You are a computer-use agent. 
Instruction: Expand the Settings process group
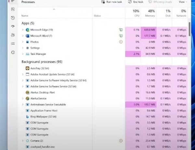point(23,48)
